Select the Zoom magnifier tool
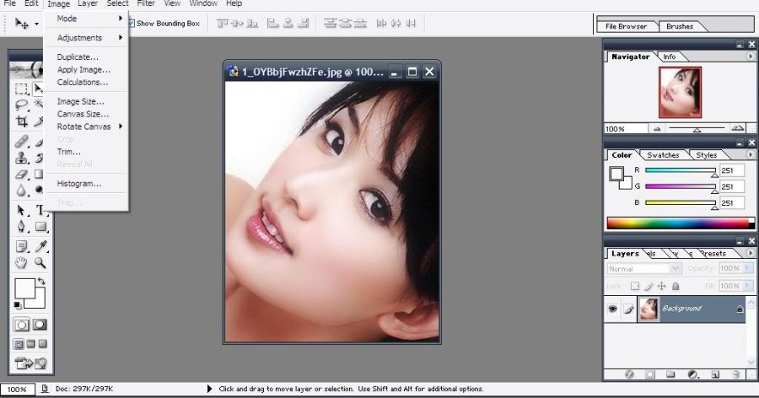 (40, 263)
